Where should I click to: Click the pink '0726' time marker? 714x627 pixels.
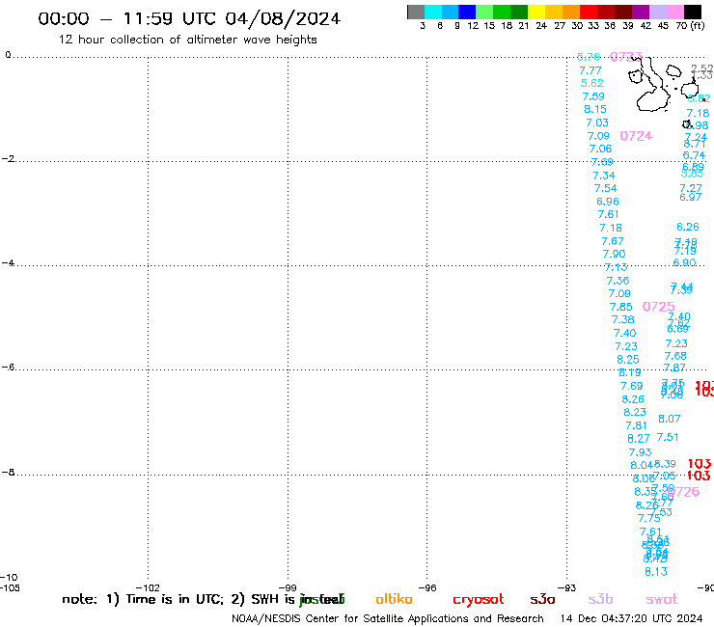tap(683, 492)
